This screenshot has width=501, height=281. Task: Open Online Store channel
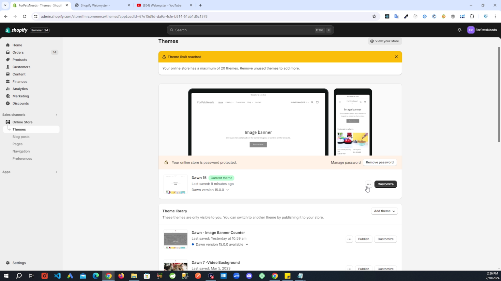click(x=31, y=122)
